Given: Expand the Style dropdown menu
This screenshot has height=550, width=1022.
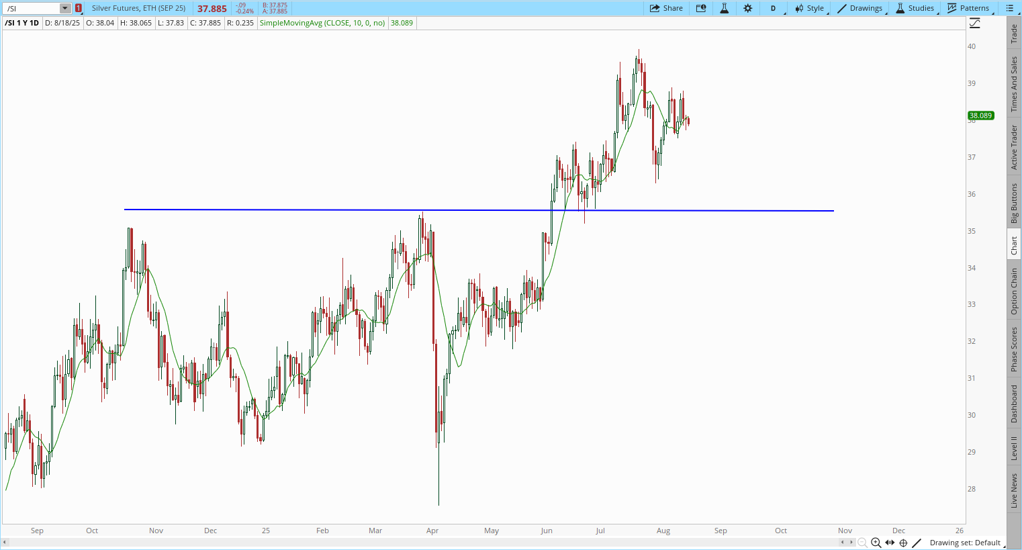Looking at the screenshot, I should [x=810, y=8].
